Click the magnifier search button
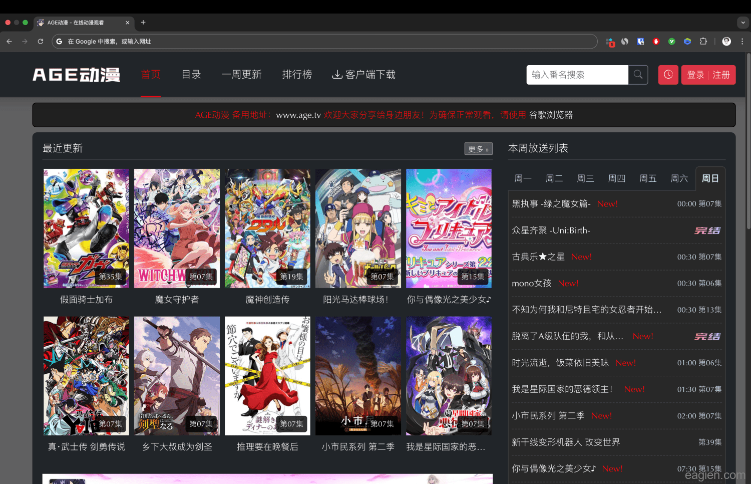Image resolution: width=751 pixels, height=484 pixels. pyautogui.click(x=638, y=75)
